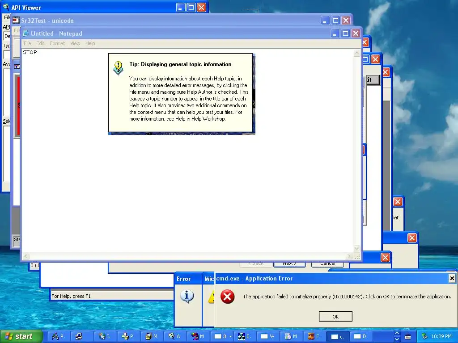
Task: Click Cancel in the wizard behind Notepad
Action: (327, 264)
